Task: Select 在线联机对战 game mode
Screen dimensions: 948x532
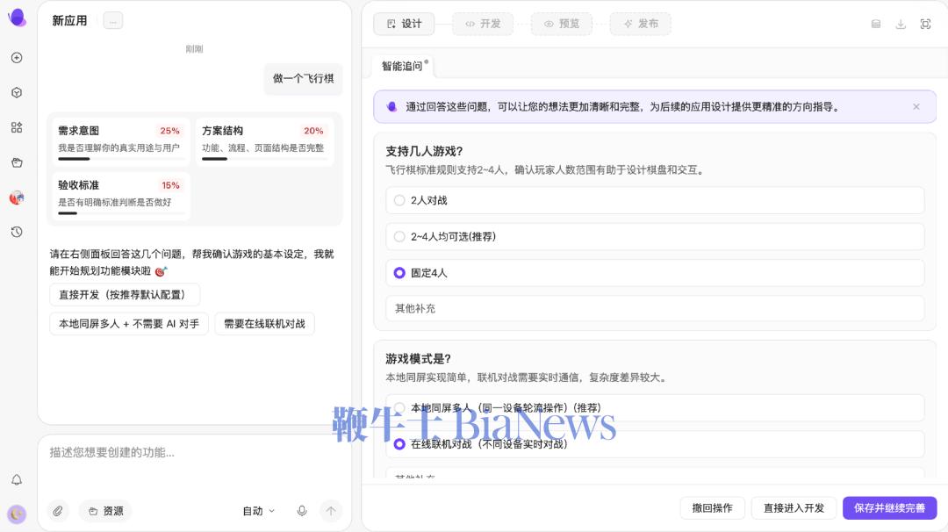Action: pos(655,444)
